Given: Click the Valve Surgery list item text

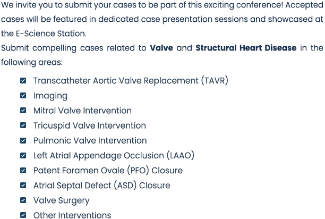Looking at the screenshot, I should click(62, 200).
